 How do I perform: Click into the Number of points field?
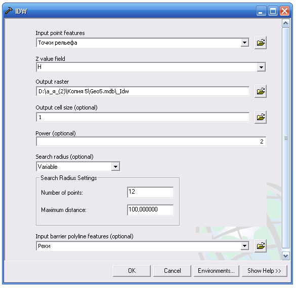[x=150, y=192]
